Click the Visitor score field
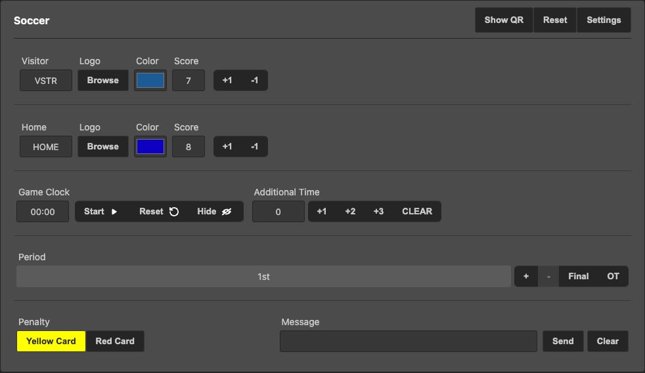Screen dimensions: 645x373 pyautogui.click(x=189, y=81)
